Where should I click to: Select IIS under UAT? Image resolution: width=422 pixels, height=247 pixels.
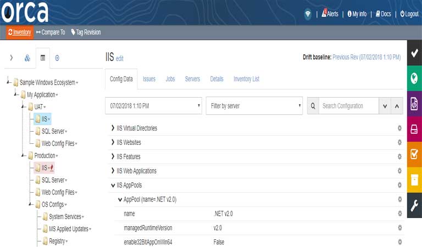pyautogui.click(x=42, y=119)
